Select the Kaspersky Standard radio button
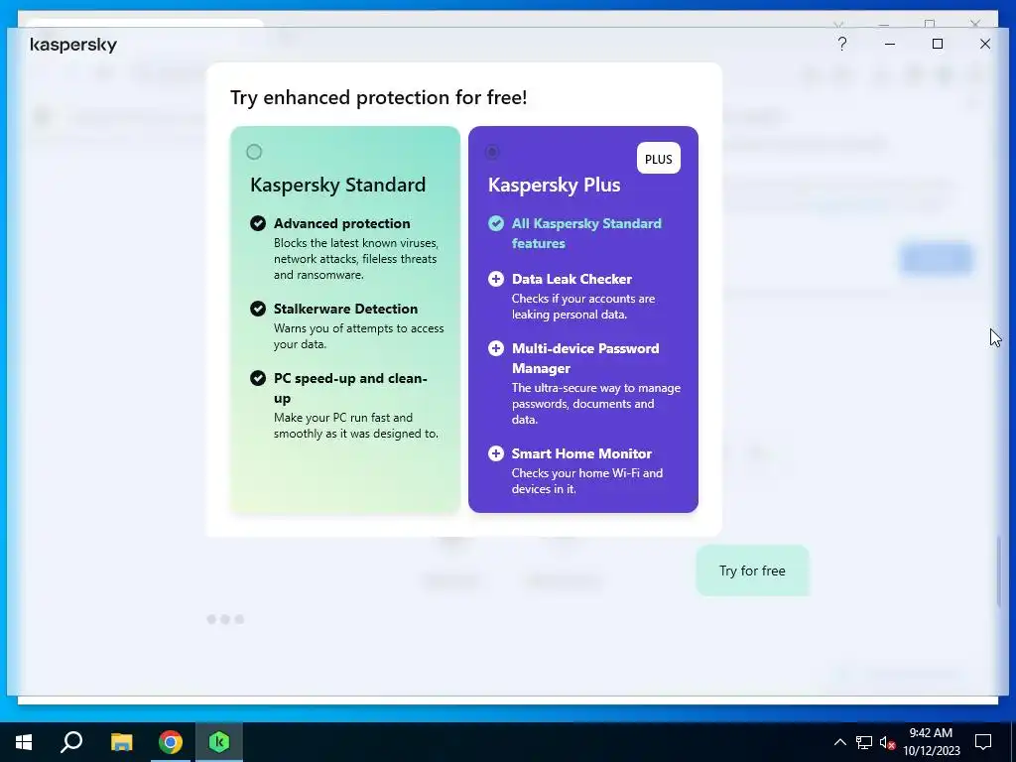Viewport: 1016px width, 762px height. tap(254, 152)
